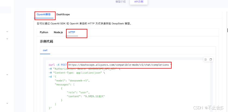Screen dimensions: 228x112
Task: Switch to the DashScope tab
Action: (x=63, y=14)
